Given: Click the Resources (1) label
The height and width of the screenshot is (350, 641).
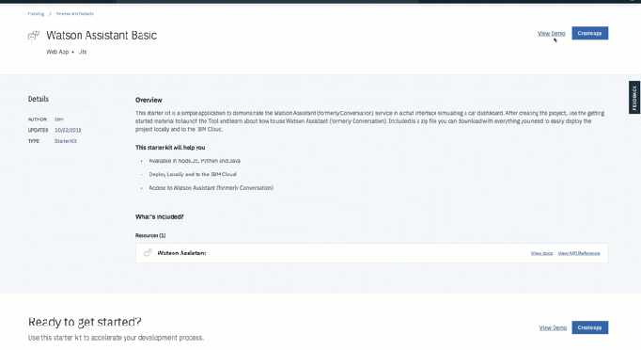Looking at the screenshot, I should click(150, 235).
